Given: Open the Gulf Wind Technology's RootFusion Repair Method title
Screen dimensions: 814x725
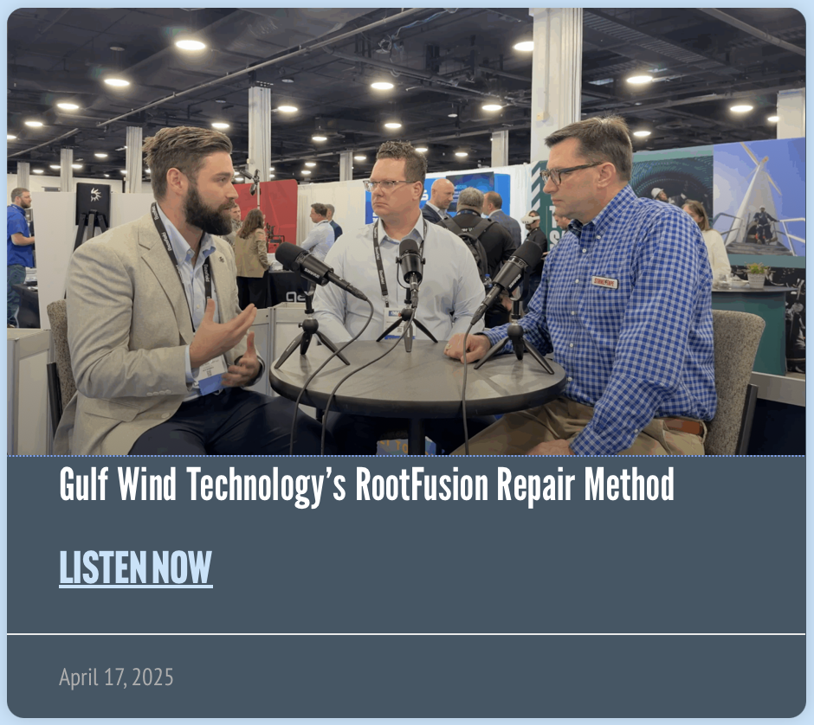Looking at the screenshot, I should click(366, 484).
